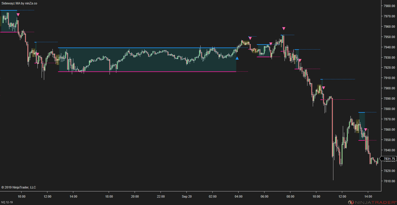The width and height of the screenshot is (397, 205).
Task: Click the blue up arrow signal near 04:00
Action: pos(237,58)
